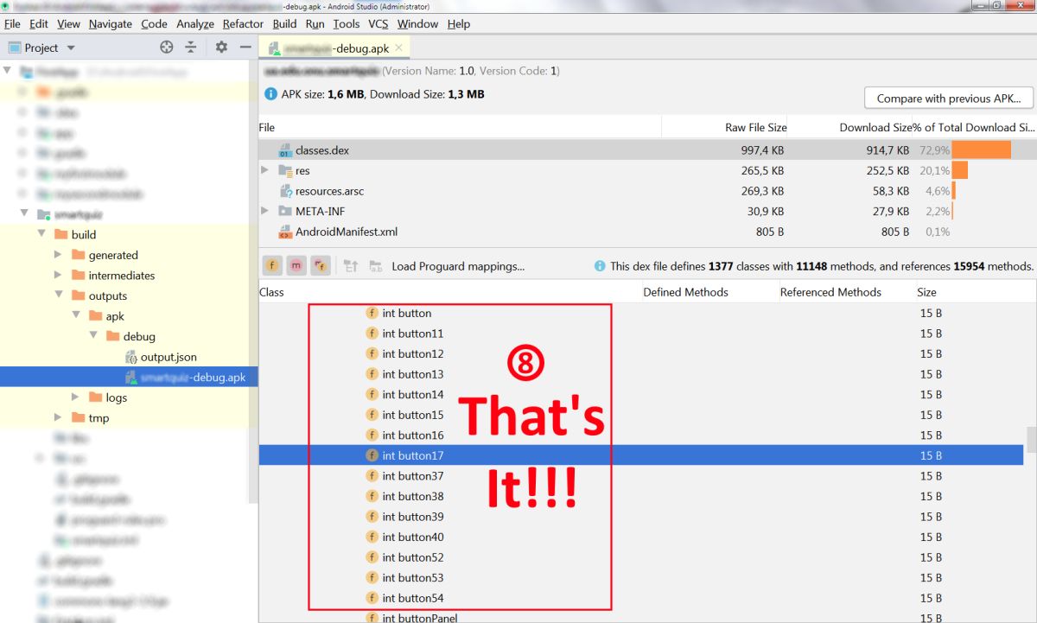Switch to the debug.apk editor tab
This screenshot has height=623, width=1037.
pos(336,48)
